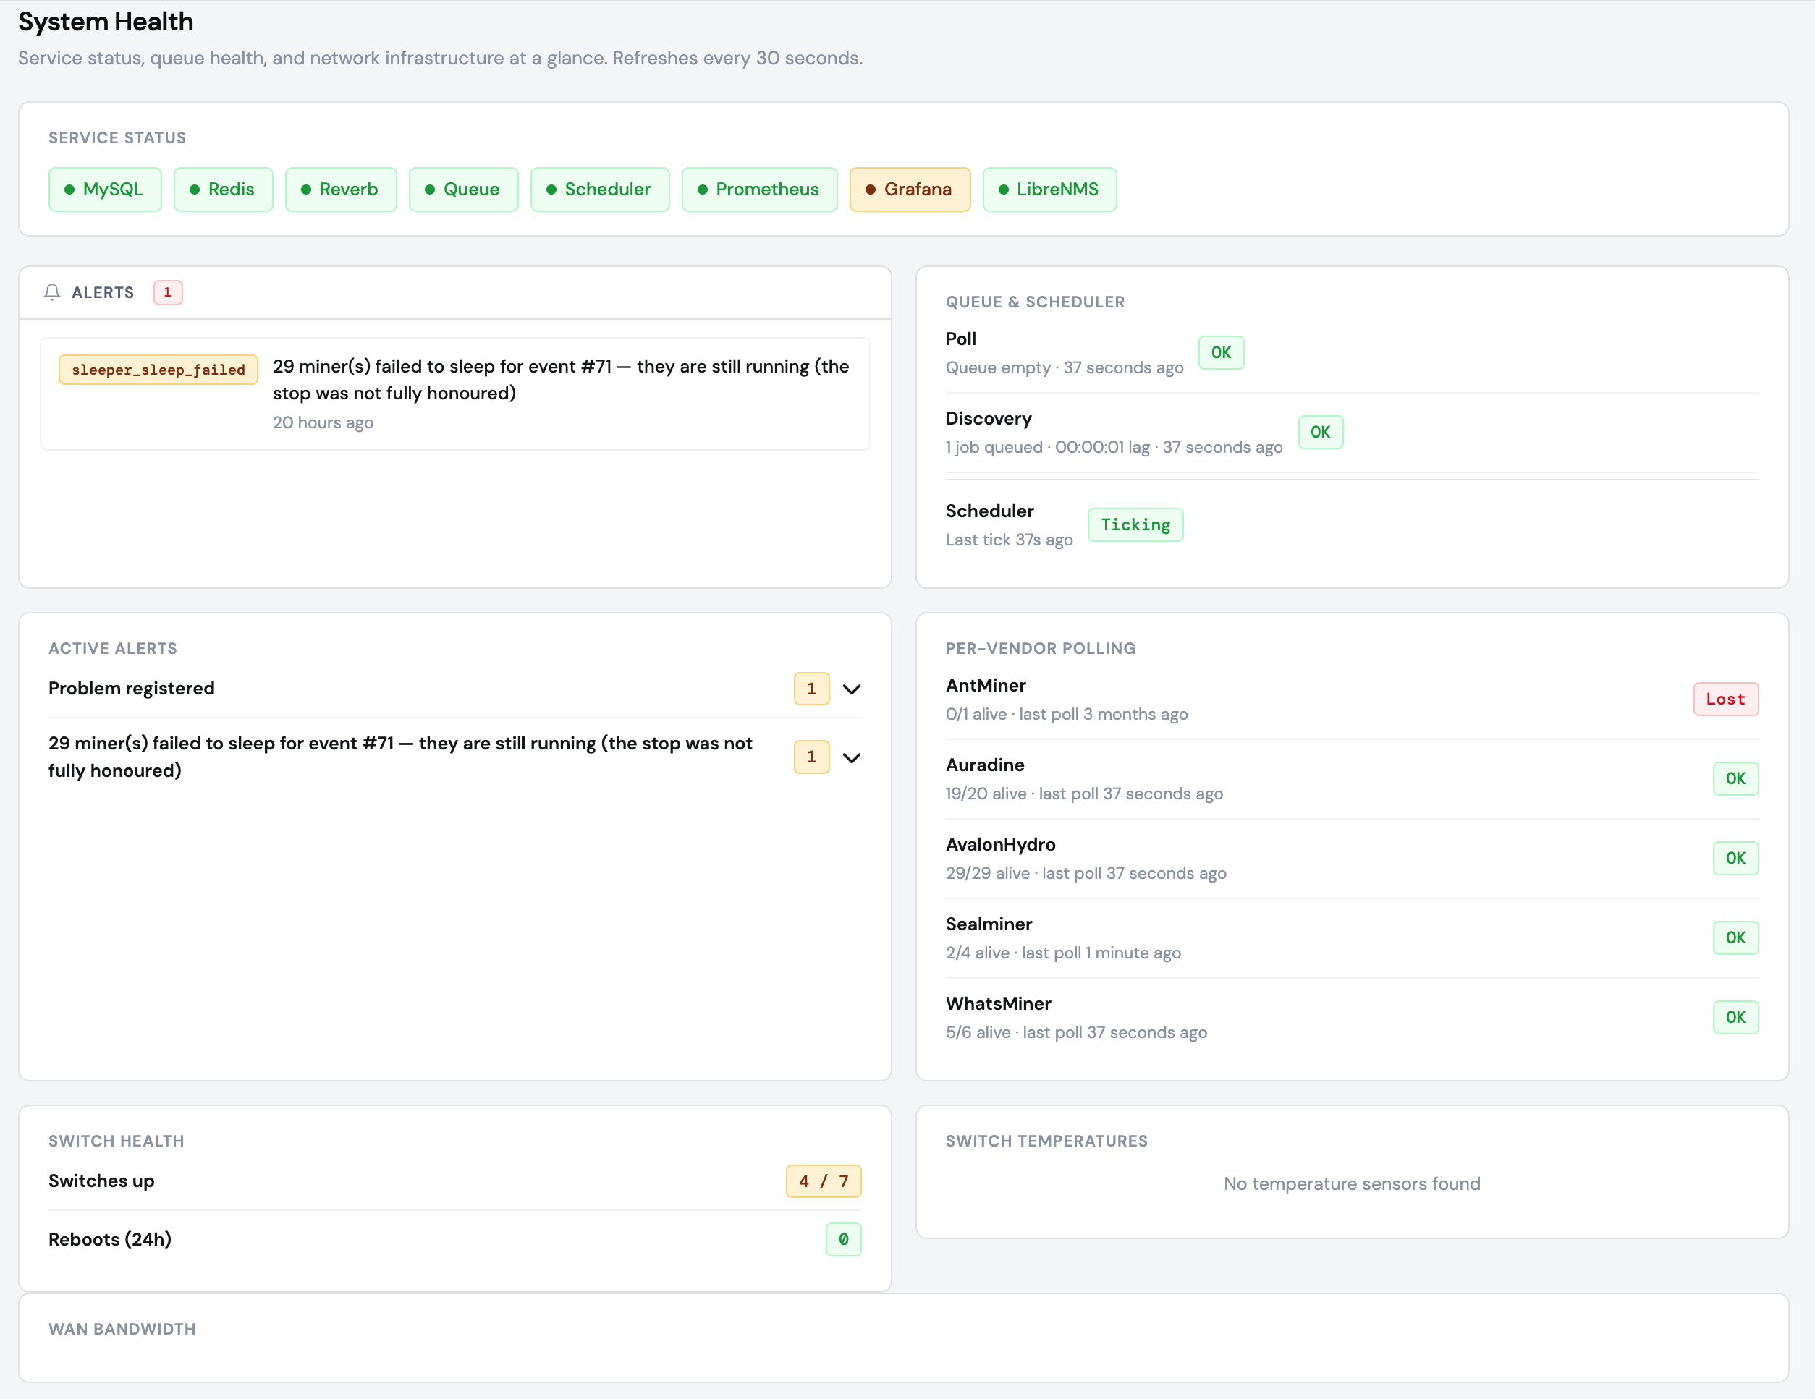This screenshot has width=1815, height=1399.
Task: Click the Ticking badge for Scheduler
Action: pyautogui.click(x=1135, y=525)
